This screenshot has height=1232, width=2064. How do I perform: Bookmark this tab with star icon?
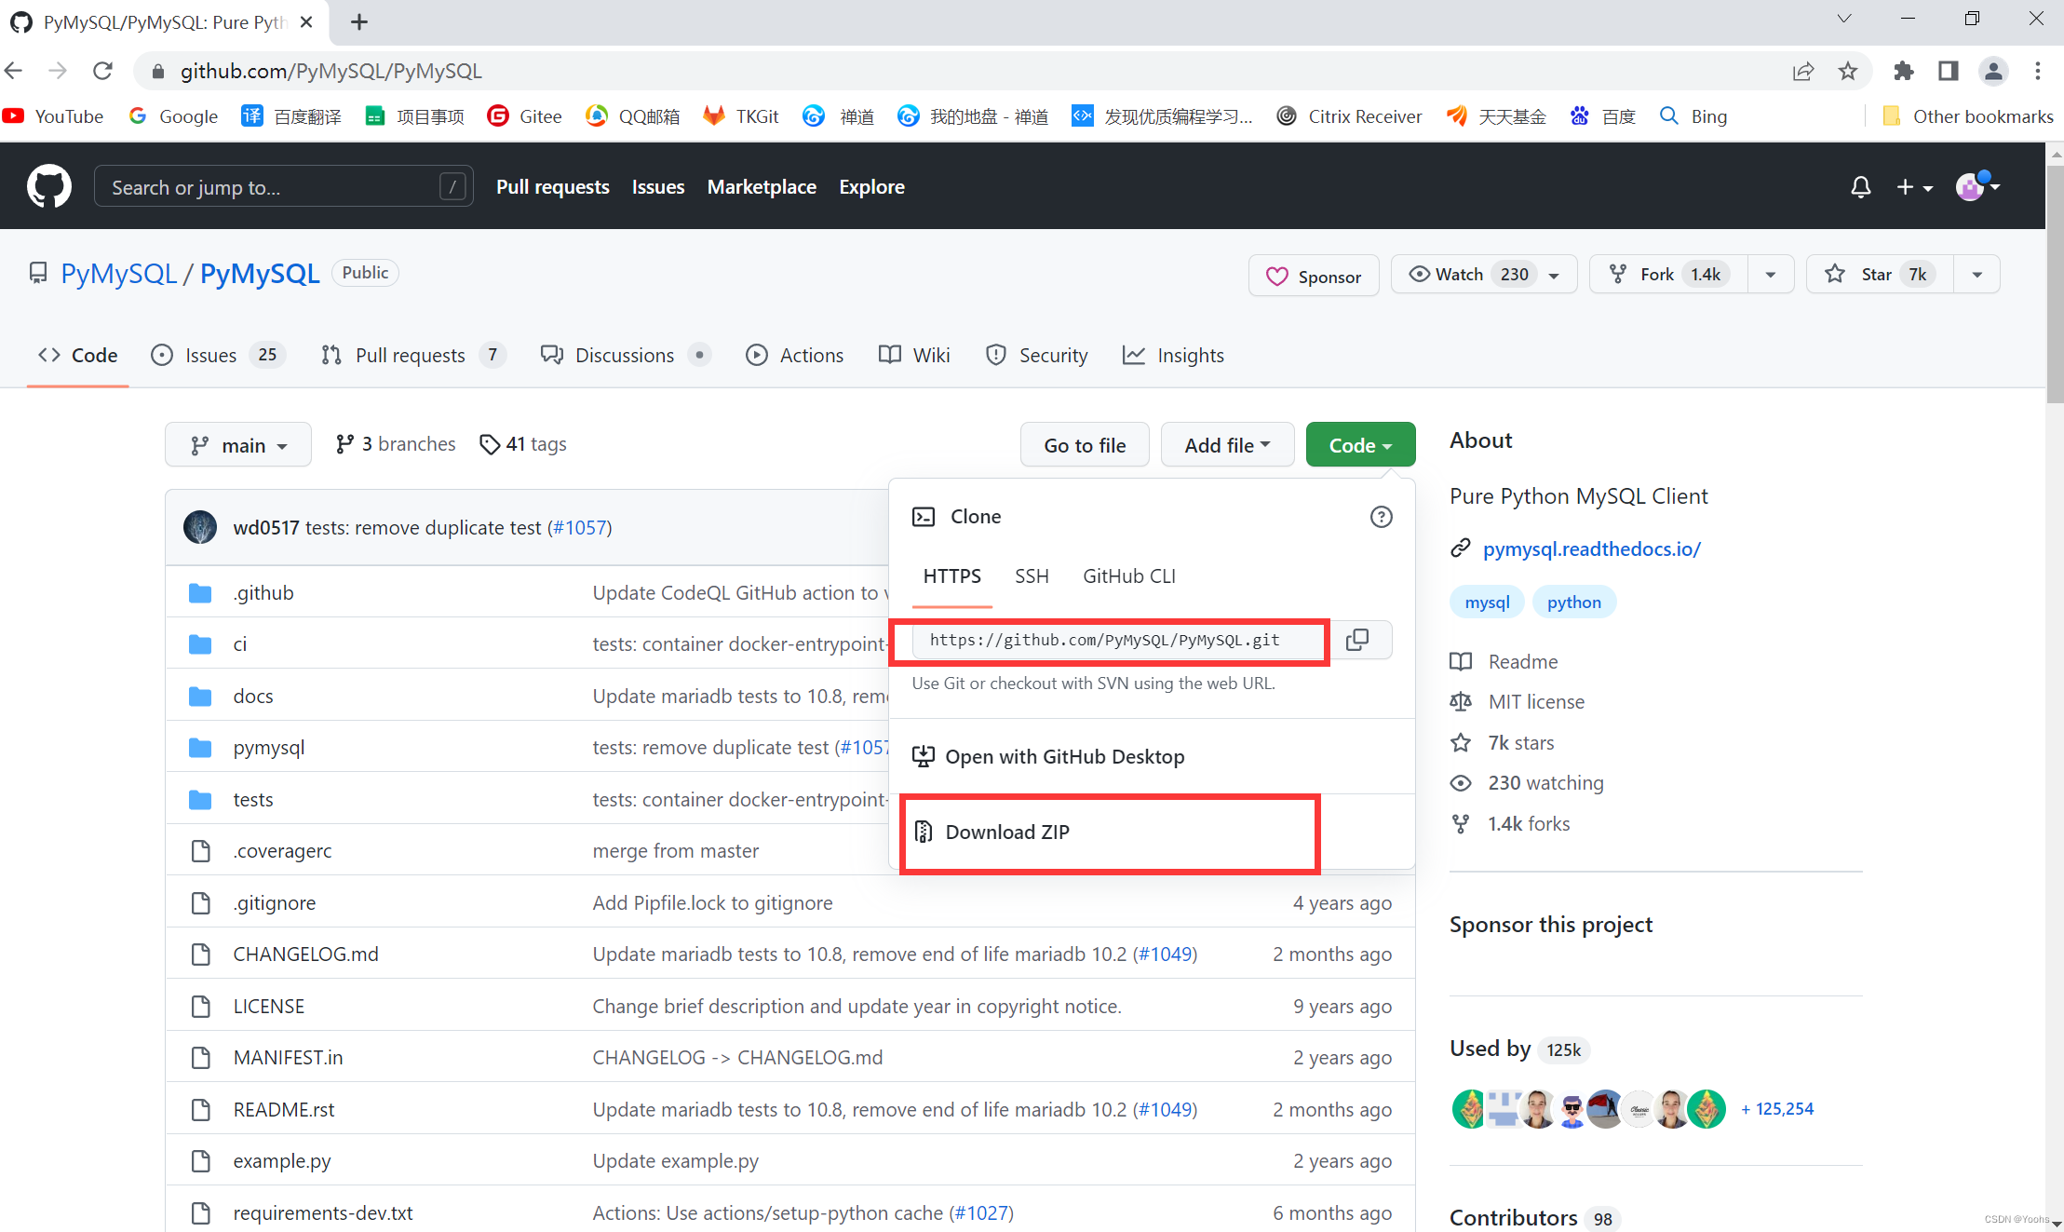(1847, 71)
